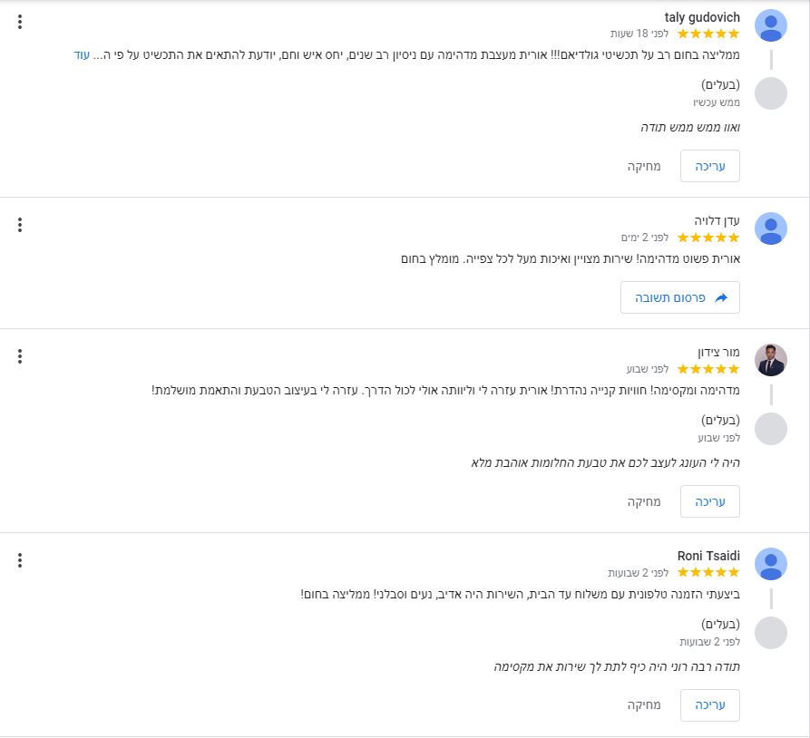The image size is (810, 738).
Task: Edit the reply to taly gudovich
Action: pos(709,166)
